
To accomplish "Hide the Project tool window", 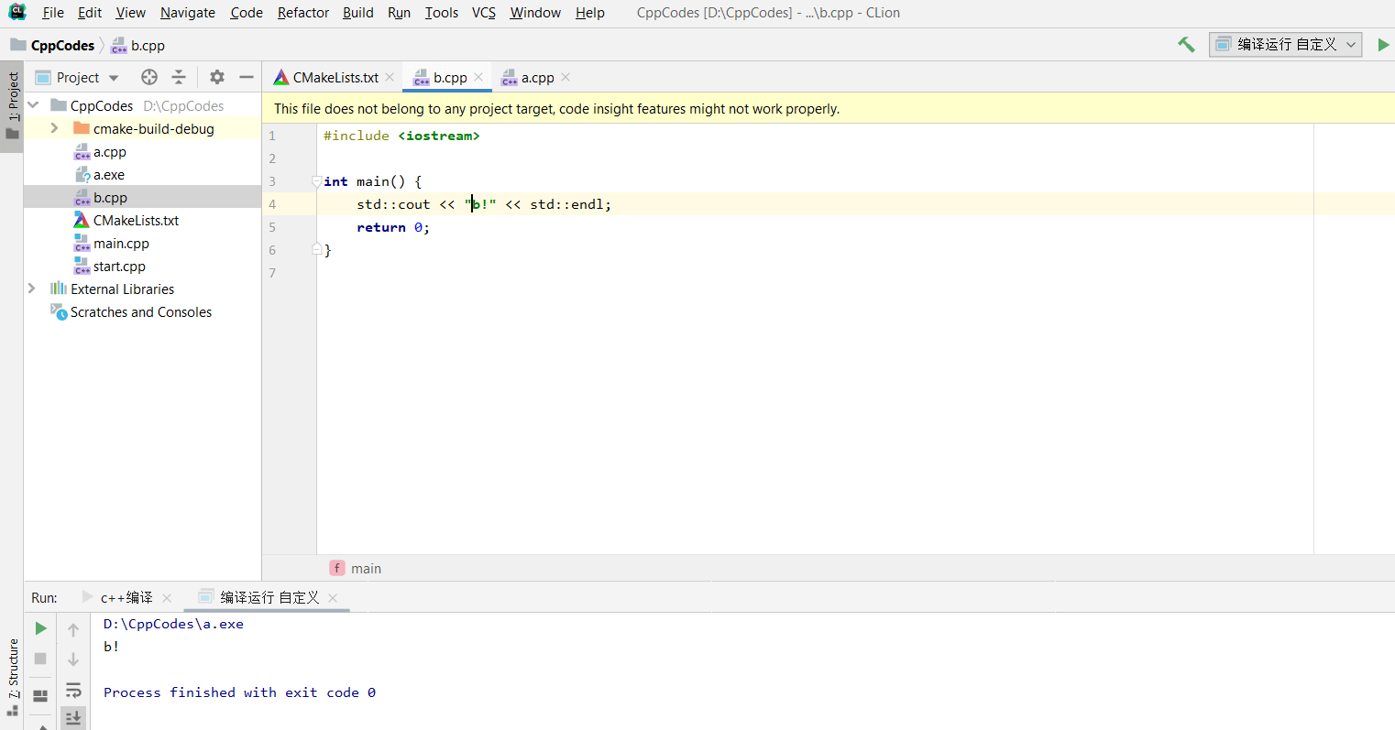I will tap(246, 78).
